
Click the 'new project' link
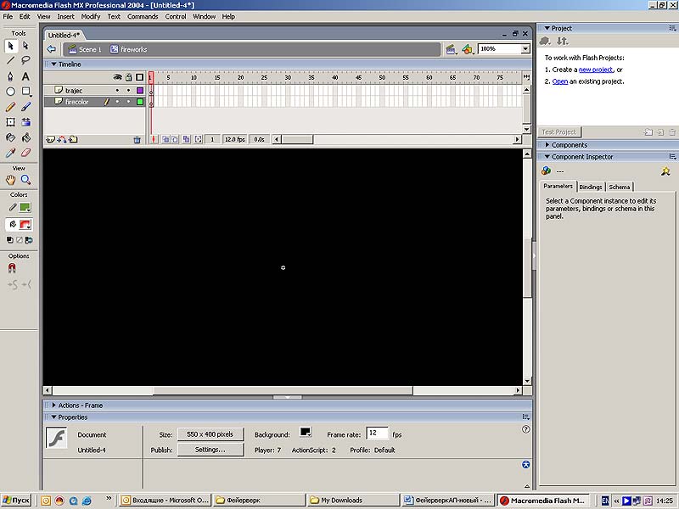tap(597, 70)
